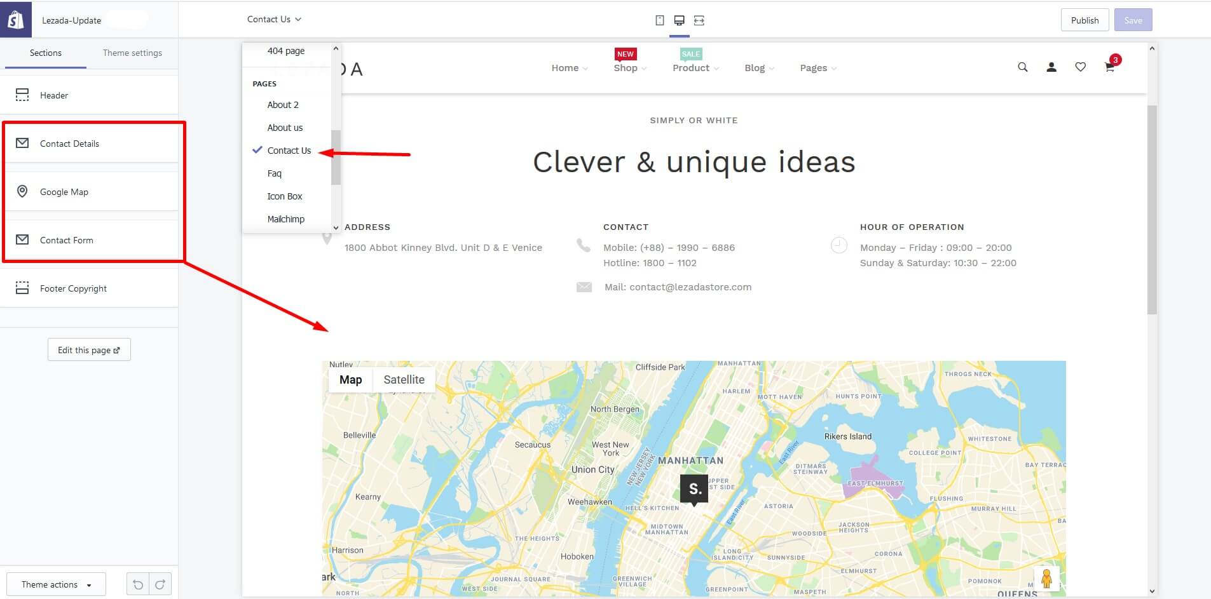Switch to mobile preview icon

(660, 20)
